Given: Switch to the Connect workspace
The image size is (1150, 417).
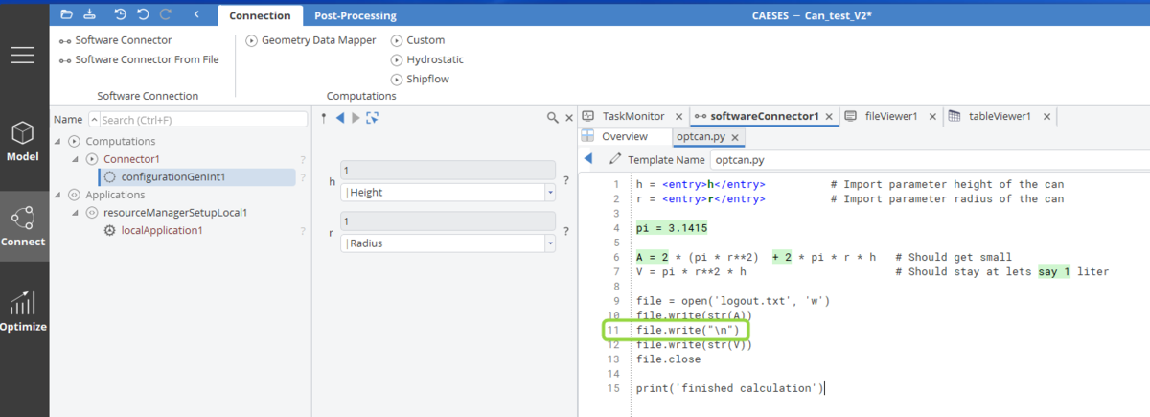Looking at the screenshot, I should (24, 226).
